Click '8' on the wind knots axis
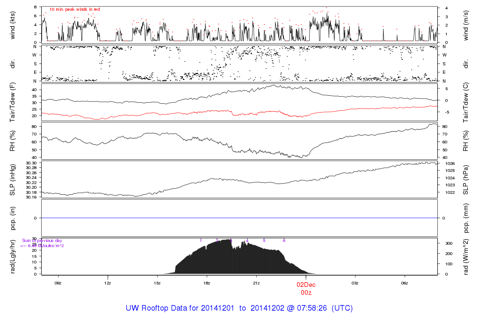 pyautogui.click(x=36, y=7)
